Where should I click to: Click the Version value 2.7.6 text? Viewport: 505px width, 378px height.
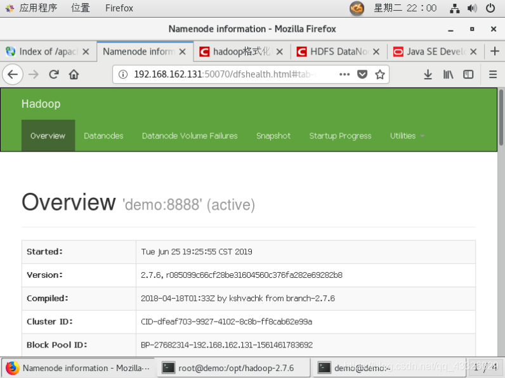pos(242,275)
